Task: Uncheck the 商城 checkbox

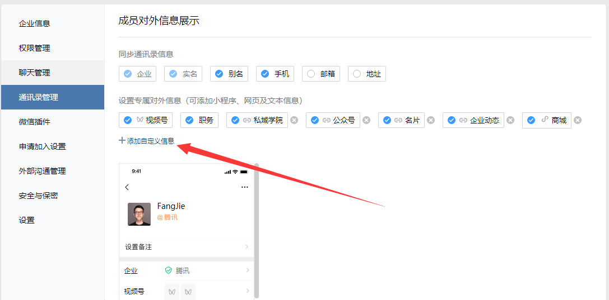Action: tap(531, 120)
